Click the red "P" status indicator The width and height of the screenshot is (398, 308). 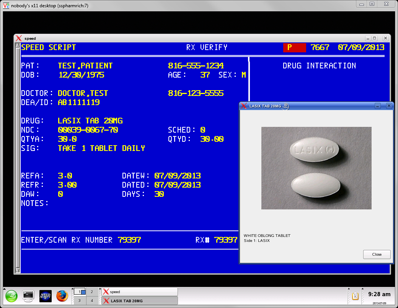(x=294, y=48)
